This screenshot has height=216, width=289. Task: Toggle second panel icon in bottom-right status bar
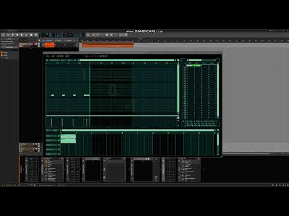pos(276,185)
